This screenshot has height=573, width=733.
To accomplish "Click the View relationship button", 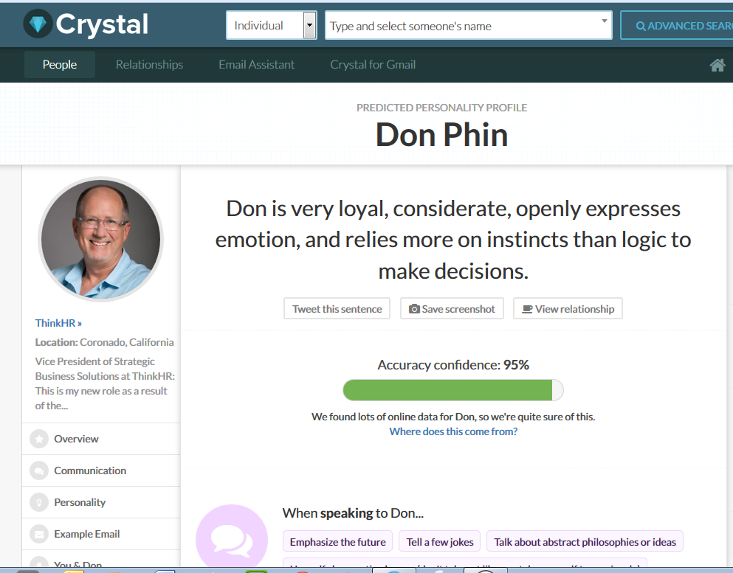I will tap(568, 309).
